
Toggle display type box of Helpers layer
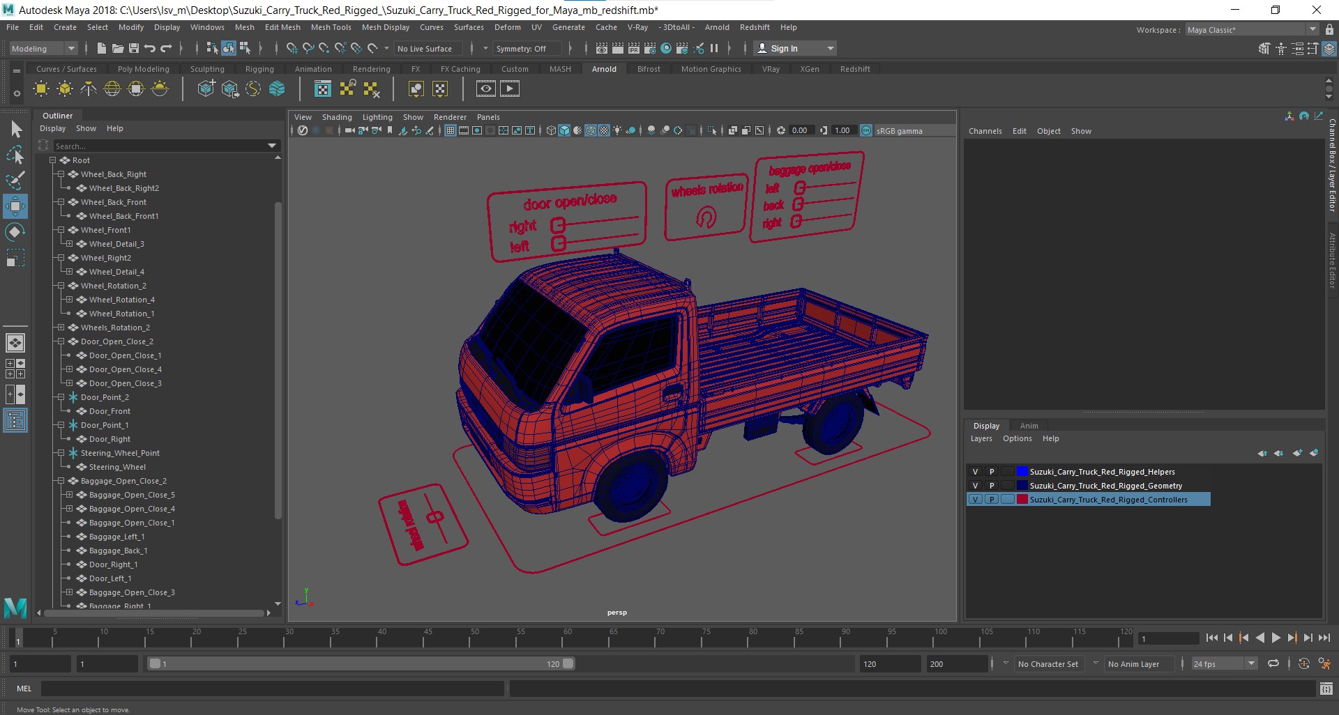coord(1007,472)
